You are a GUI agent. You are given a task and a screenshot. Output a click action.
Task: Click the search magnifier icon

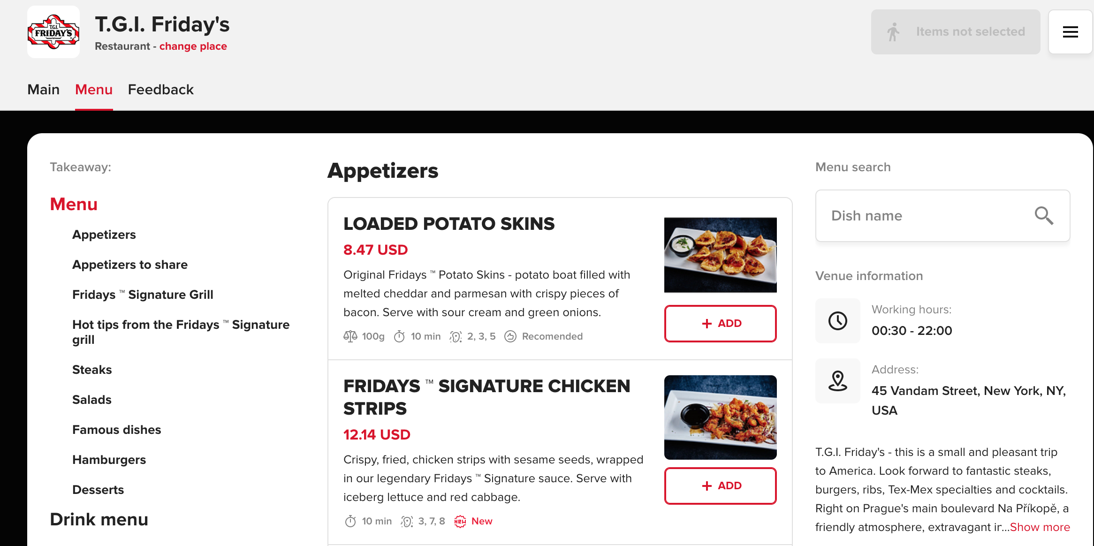click(1044, 216)
